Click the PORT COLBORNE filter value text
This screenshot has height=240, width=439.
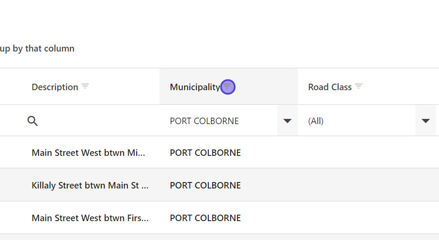pyautogui.click(x=204, y=121)
